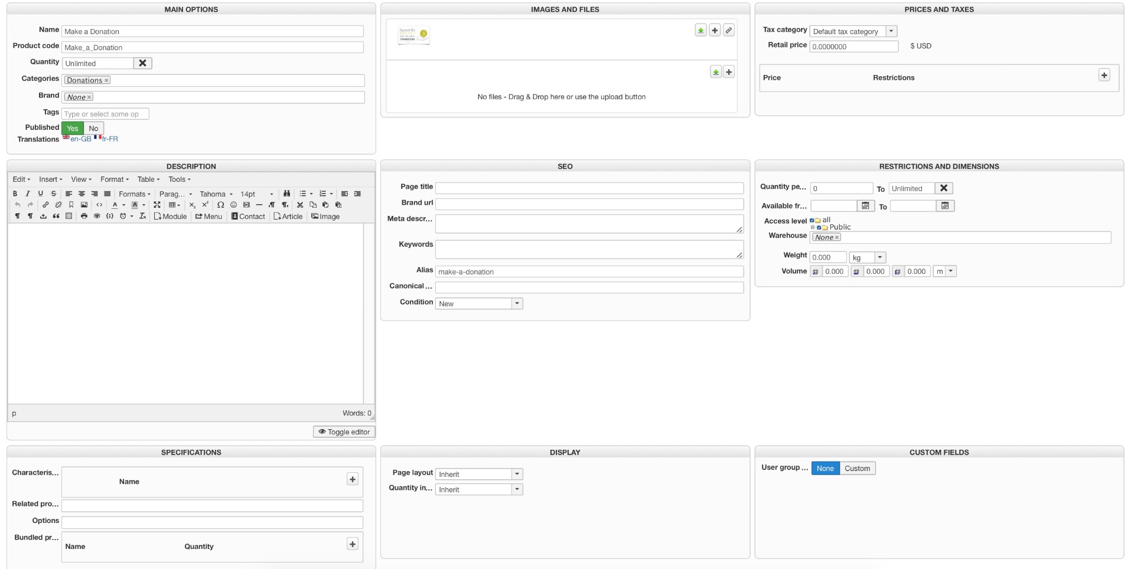Open the weight unit kg dropdown

(x=879, y=257)
